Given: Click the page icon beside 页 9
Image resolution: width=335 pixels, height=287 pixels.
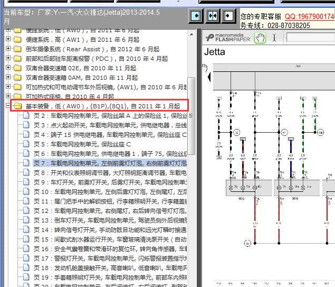Looking at the screenshot, I should click(x=26, y=182).
